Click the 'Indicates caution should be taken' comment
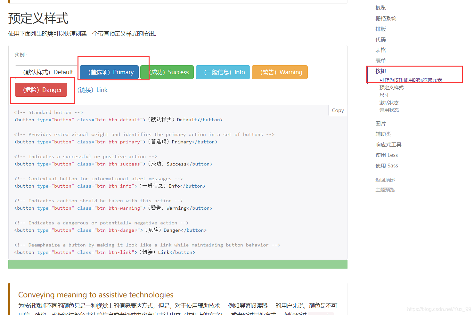 tap(99, 201)
